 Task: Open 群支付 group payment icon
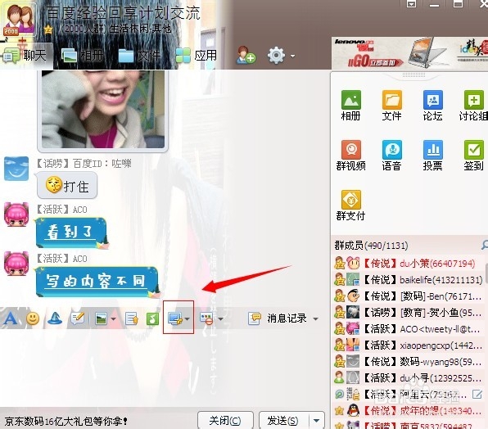click(x=350, y=205)
